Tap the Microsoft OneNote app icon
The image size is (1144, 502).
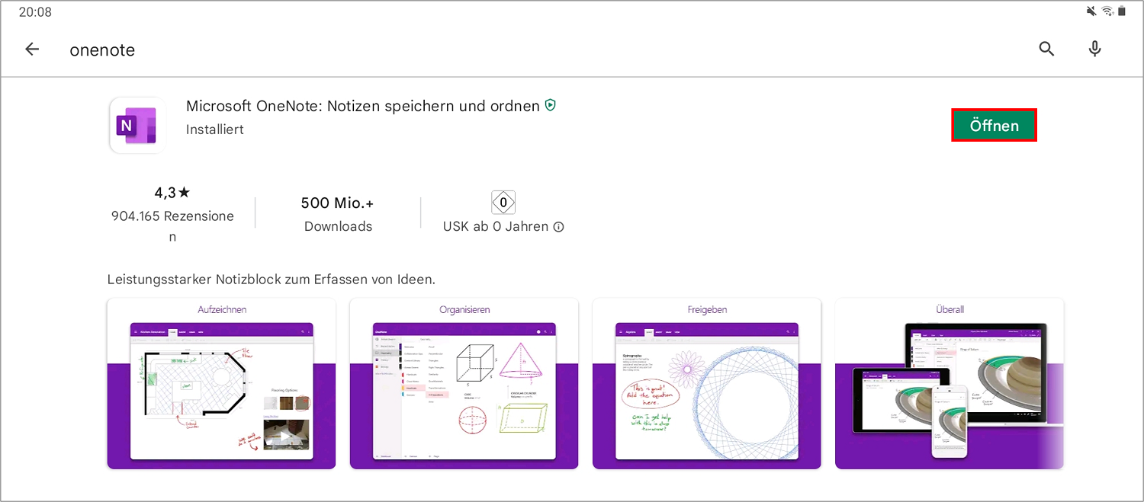pyautogui.click(x=137, y=125)
